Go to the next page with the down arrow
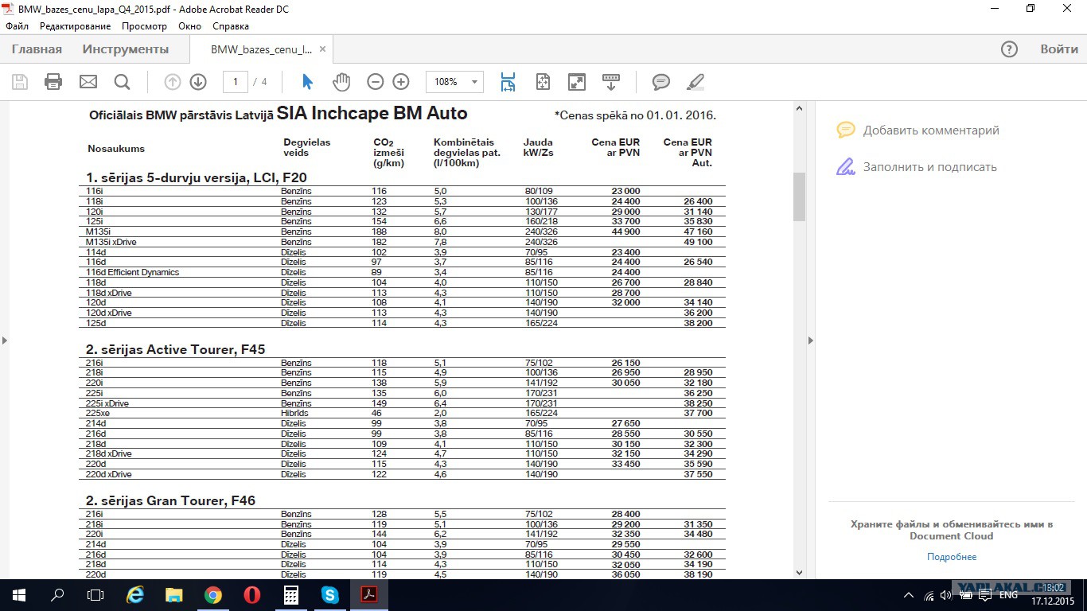Screen dimensions: 1087x611 [198, 82]
